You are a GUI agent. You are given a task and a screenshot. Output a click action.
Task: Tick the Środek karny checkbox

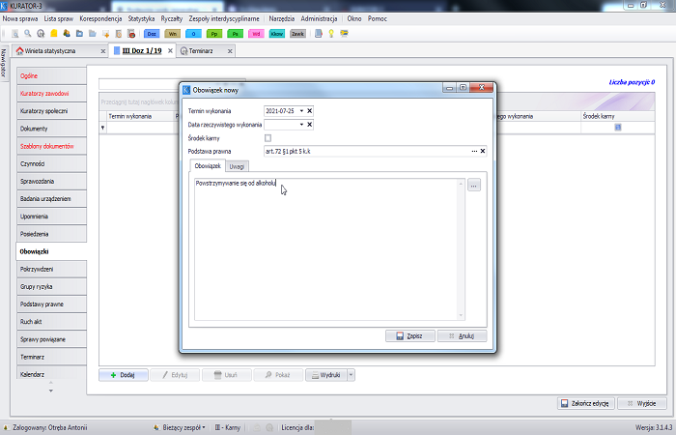268,138
